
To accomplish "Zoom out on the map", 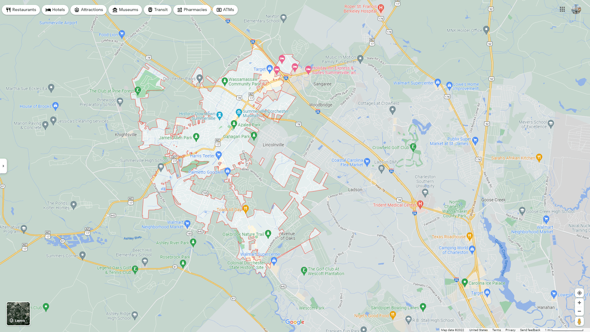I will [579, 311].
